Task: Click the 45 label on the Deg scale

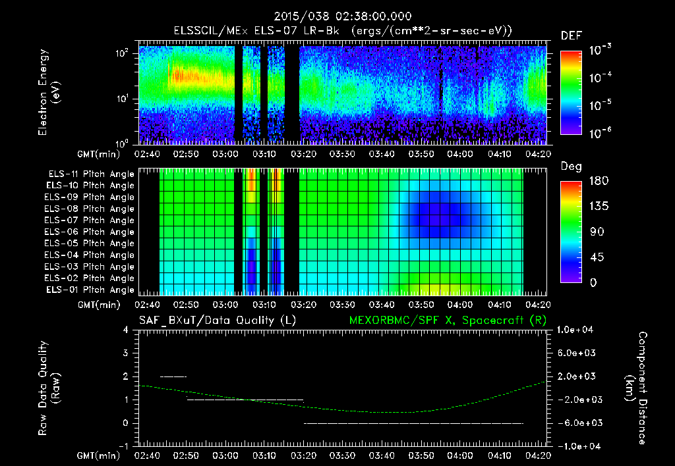Action: (x=599, y=257)
